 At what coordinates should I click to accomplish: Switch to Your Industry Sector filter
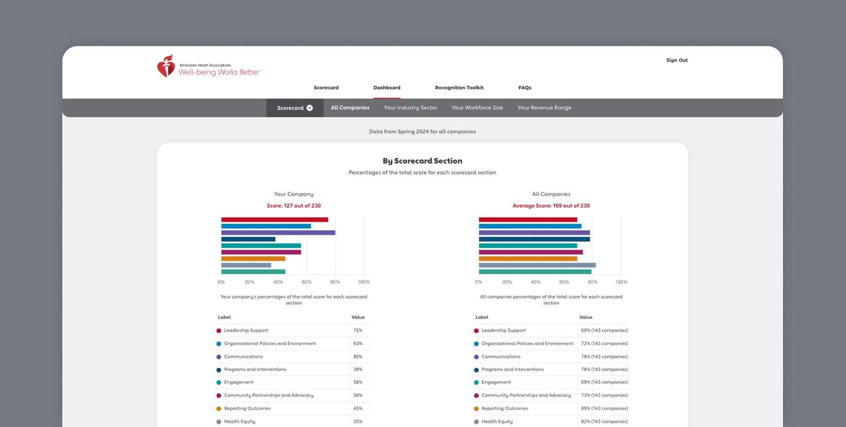410,108
